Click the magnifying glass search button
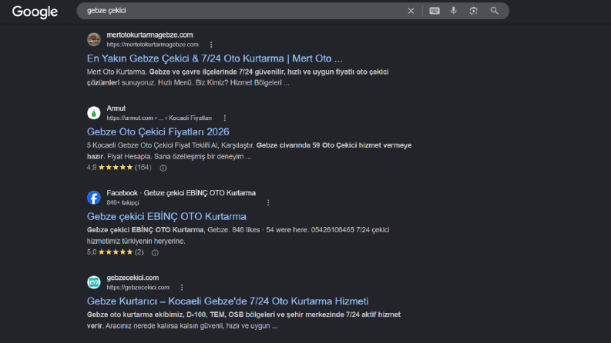This screenshot has height=343, width=611. click(x=494, y=11)
